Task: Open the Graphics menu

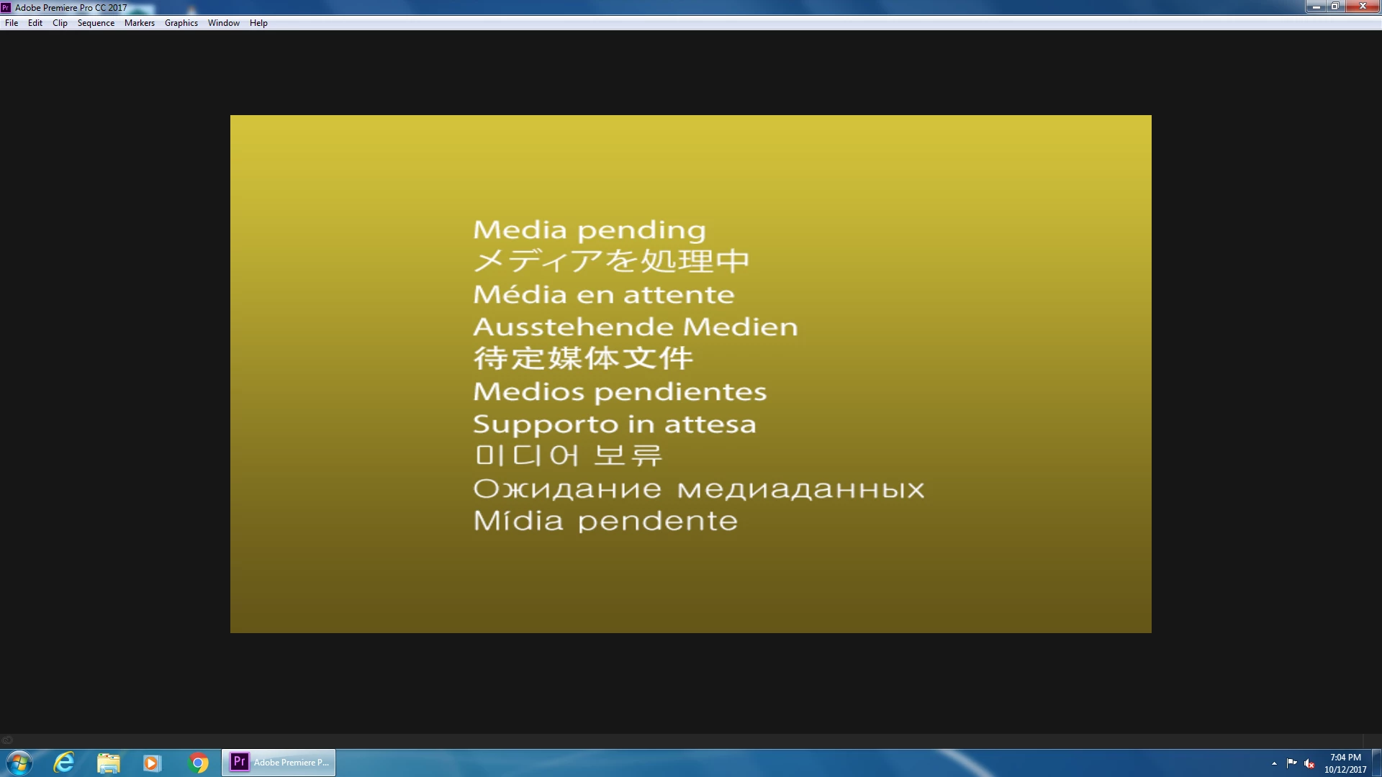Action: click(x=181, y=23)
